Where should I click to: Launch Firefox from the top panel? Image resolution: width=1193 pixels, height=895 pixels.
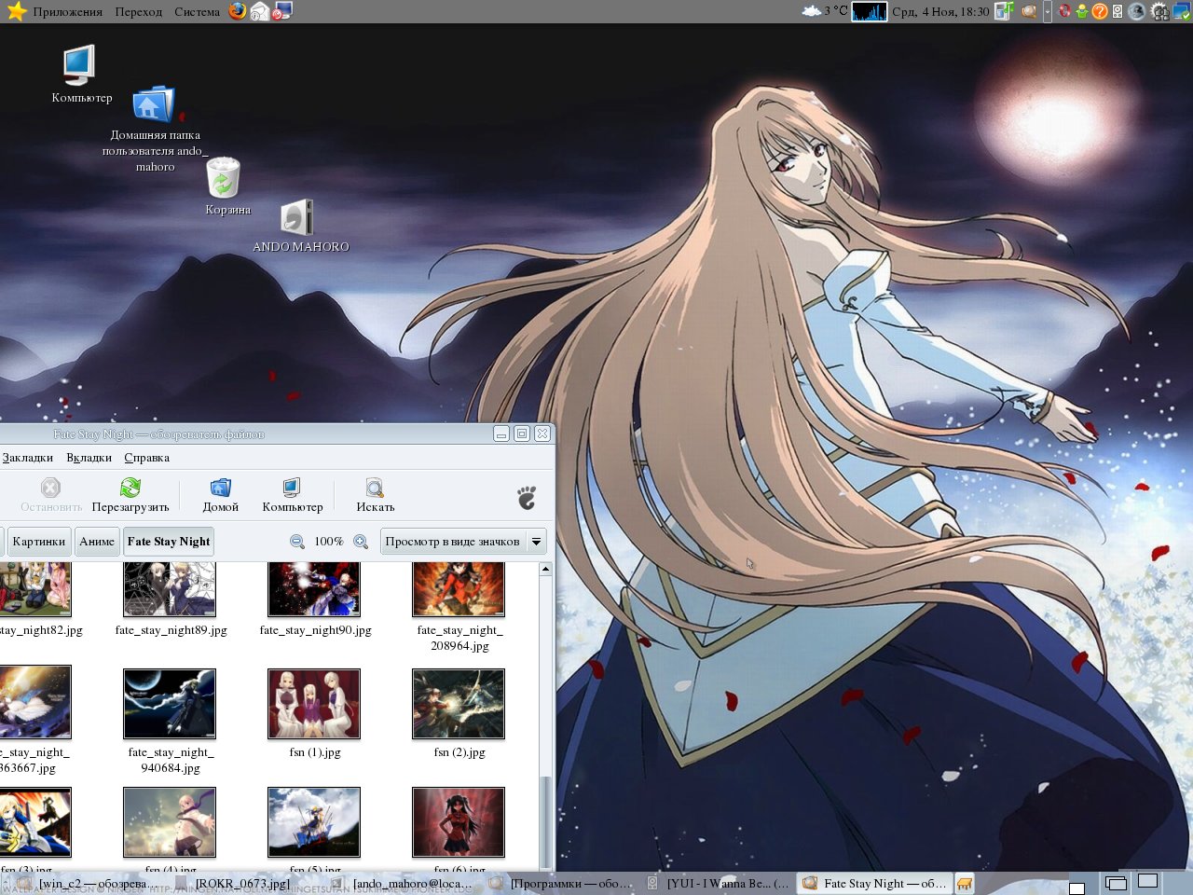pos(239,11)
